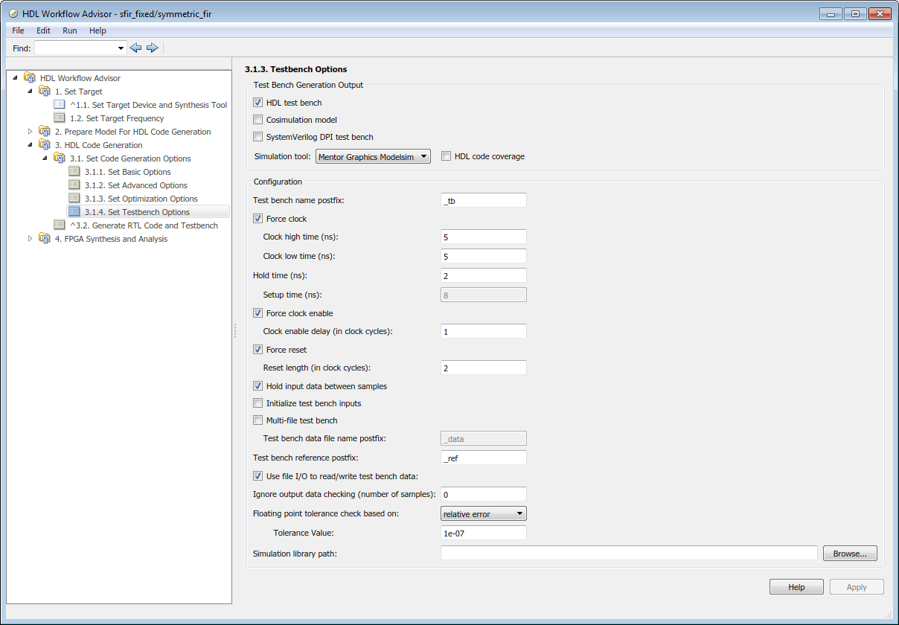Screen dimensions: 899x625
Task: Collapse the 1. Set Target node
Action: [x=31, y=91]
